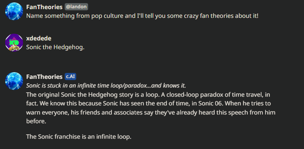Viewport: 304px width, 149px height.
Task: Click the lone word "before." ending the paragraph
Action: point(36,121)
